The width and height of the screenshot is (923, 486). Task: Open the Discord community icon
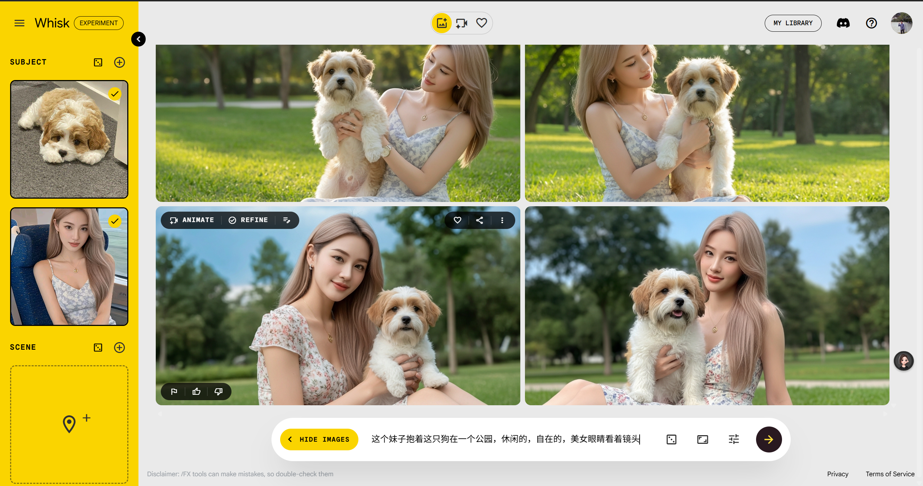pyautogui.click(x=843, y=23)
